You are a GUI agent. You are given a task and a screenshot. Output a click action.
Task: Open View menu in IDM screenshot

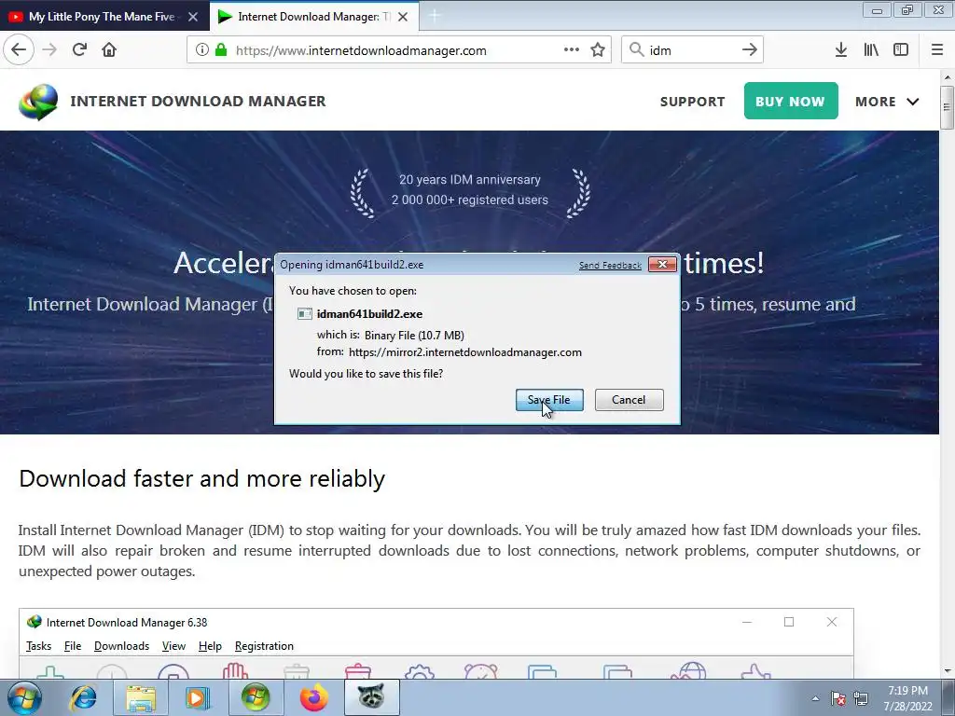[173, 646]
